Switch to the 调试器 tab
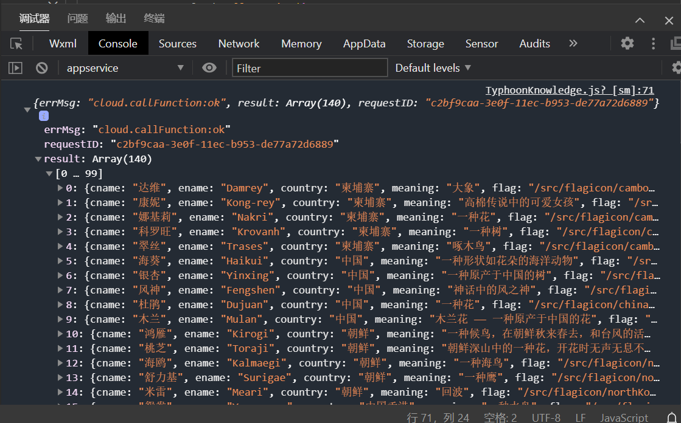Image resolution: width=681 pixels, height=423 pixels. pos(34,18)
